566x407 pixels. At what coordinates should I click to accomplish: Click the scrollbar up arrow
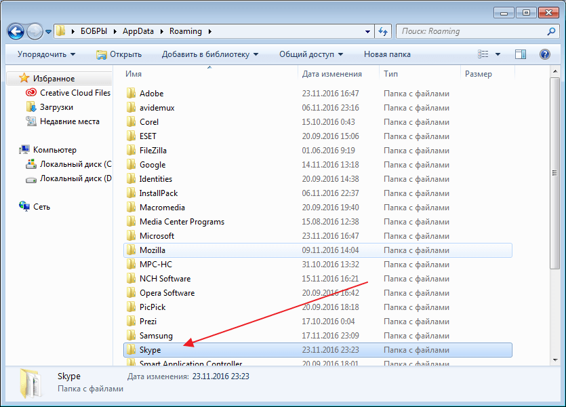[x=554, y=72]
